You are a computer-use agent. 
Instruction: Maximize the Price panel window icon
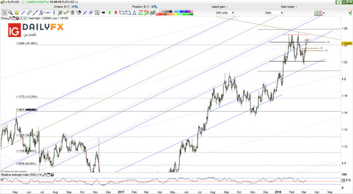[x=14, y=18]
